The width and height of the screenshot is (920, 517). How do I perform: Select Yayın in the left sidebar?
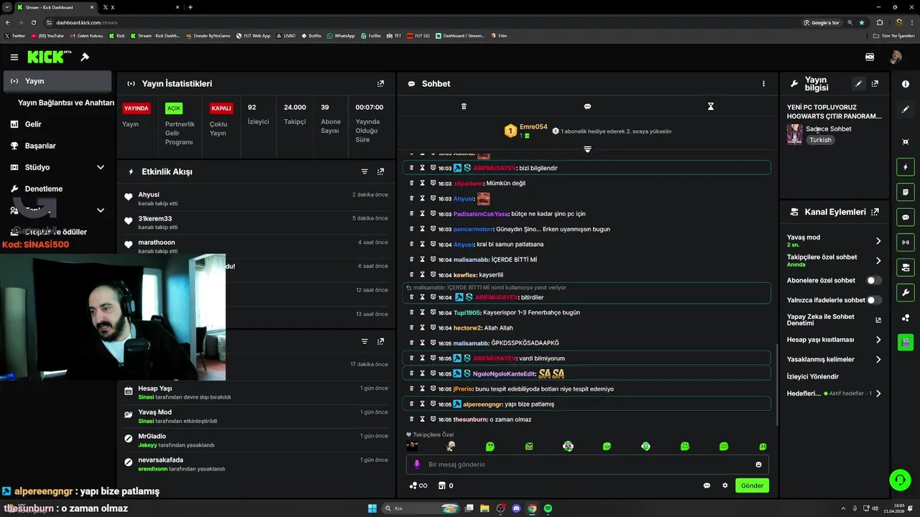click(57, 81)
